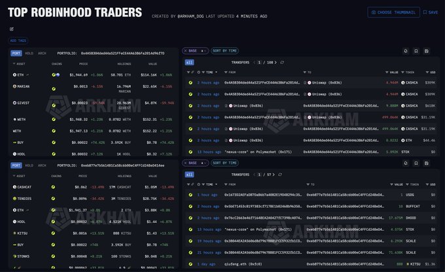Click clock icon in 1/108 panel time header
The image size is (445, 272).
click(199, 73)
